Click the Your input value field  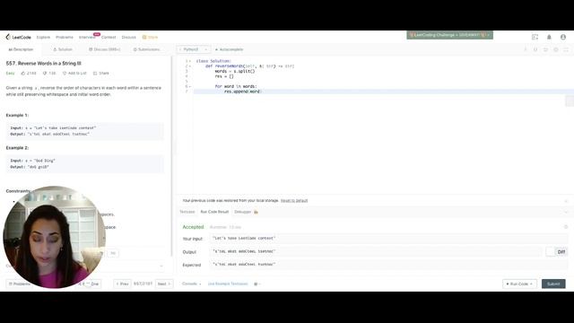click(388, 239)
